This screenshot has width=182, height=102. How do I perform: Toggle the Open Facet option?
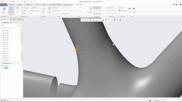(123, 11)
